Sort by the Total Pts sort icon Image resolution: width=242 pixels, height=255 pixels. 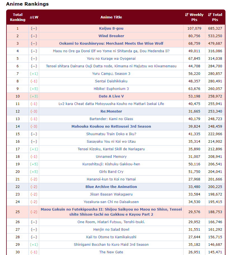210,15
